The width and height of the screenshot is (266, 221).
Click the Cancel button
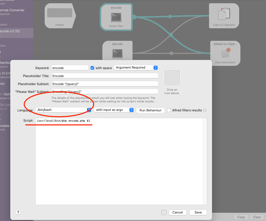178,212
